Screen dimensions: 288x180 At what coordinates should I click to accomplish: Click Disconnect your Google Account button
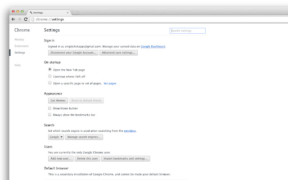(73, 53)
